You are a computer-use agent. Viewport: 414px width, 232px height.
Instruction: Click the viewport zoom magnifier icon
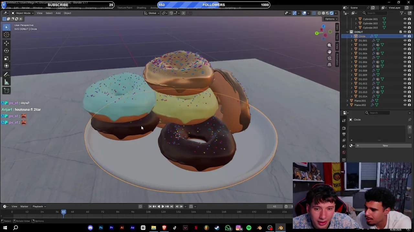[329, 45]
